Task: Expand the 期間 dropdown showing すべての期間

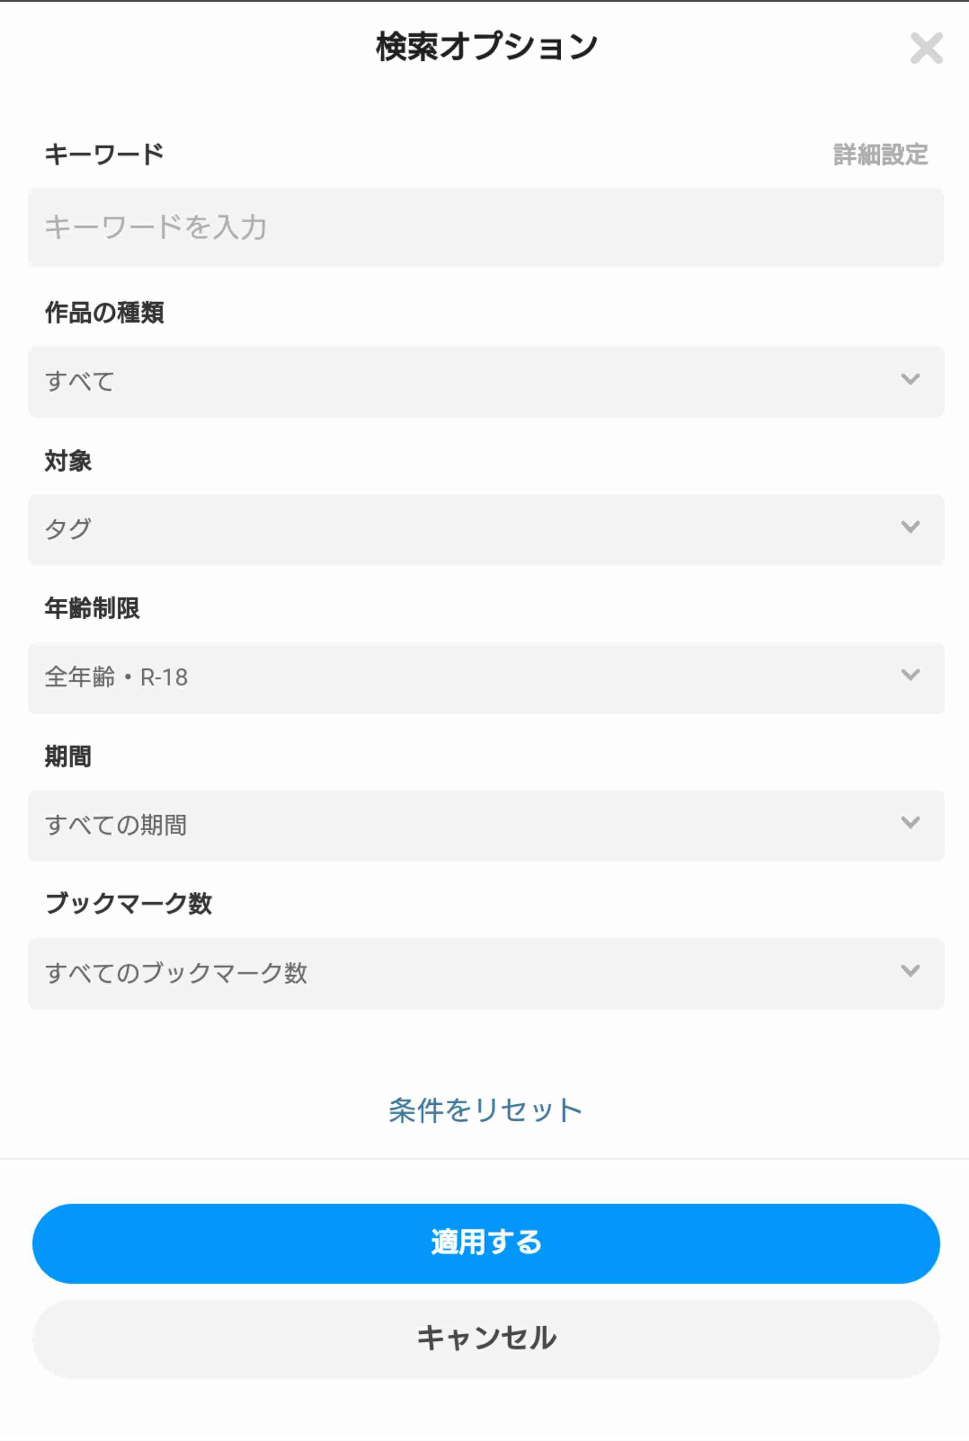Action: coord(486,825)
